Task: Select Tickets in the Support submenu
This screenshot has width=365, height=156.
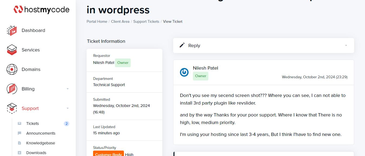Action: [x=32, y=123]
